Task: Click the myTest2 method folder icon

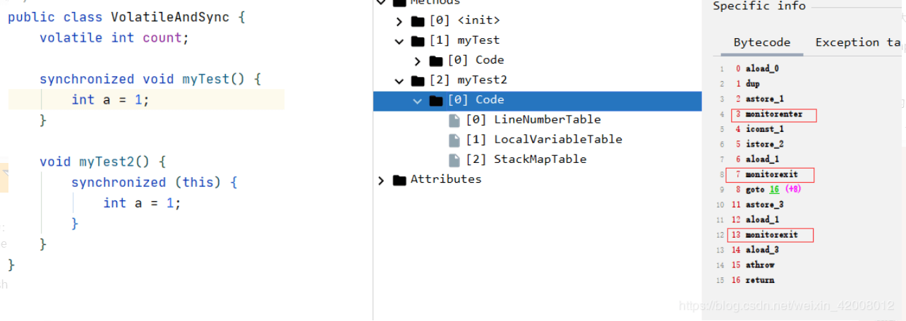Action: (x=418, y=80)
